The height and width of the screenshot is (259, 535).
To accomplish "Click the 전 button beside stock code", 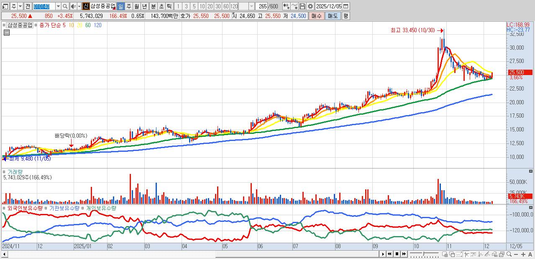I will [28, 6].
